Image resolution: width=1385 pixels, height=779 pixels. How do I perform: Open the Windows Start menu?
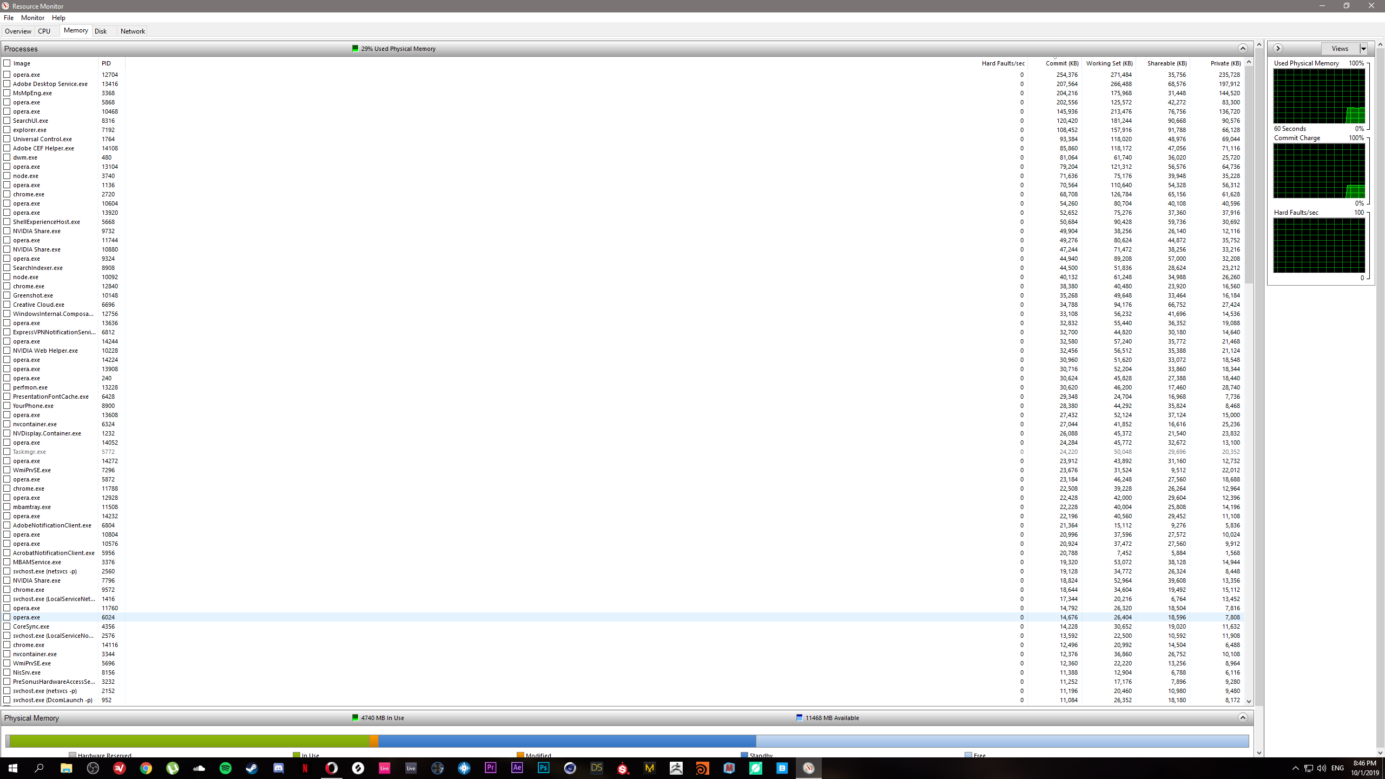coord(13,768)
